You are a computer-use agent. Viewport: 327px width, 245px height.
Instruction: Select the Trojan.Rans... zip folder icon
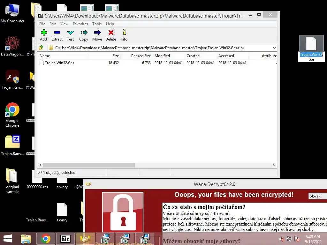pyautogui.click(x=12, y=145)
